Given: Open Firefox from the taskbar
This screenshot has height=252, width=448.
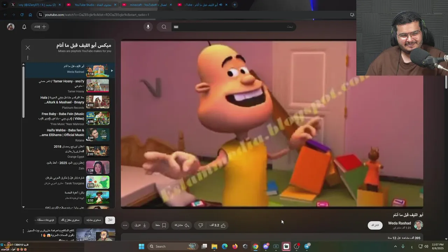Looking at the screenshot, I should click(x=235, y=246).
